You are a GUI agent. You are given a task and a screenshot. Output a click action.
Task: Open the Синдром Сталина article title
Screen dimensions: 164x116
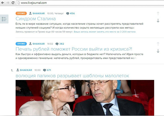click(x=36, y=19)
